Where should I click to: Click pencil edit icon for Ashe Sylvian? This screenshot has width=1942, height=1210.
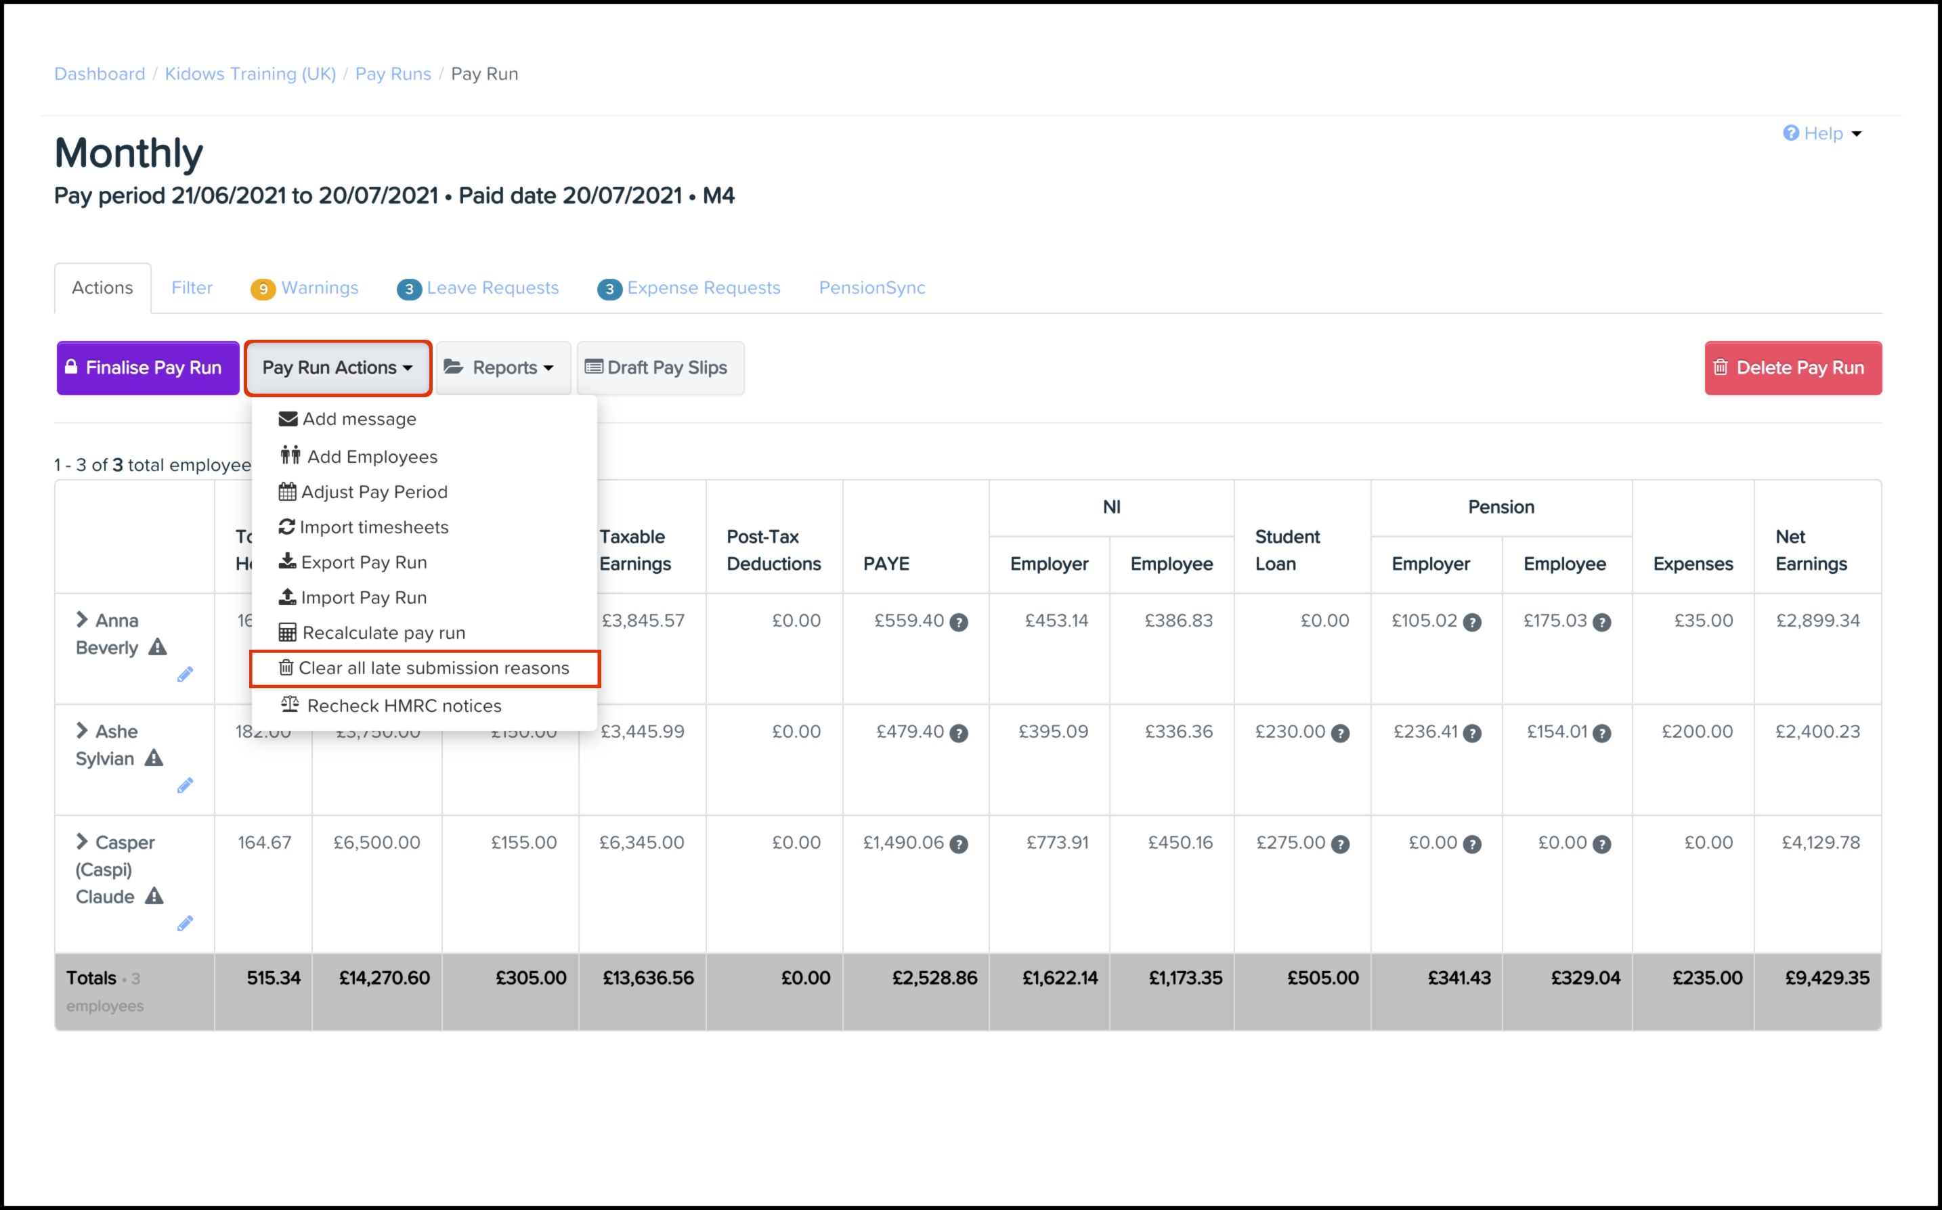pyautogui.click(x=185, y=786)
